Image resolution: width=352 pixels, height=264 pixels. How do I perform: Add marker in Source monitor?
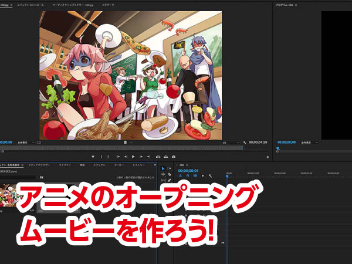[93, 157]
